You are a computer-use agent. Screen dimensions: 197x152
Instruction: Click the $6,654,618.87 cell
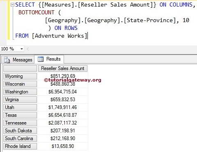pyautogui.click(x=63, y=115)
